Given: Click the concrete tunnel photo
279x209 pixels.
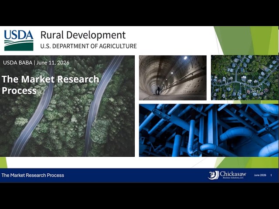Looking at the screenshot, I should pos(173,78).
